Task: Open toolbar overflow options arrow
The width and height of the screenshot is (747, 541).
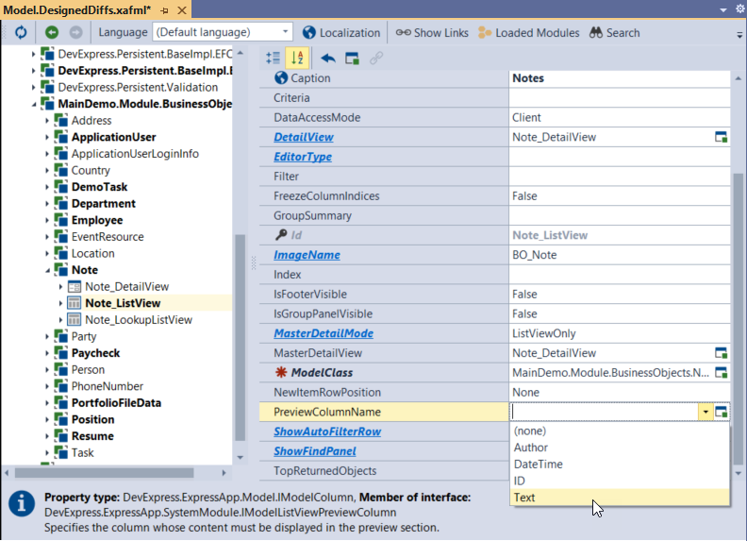Action: 739,35
